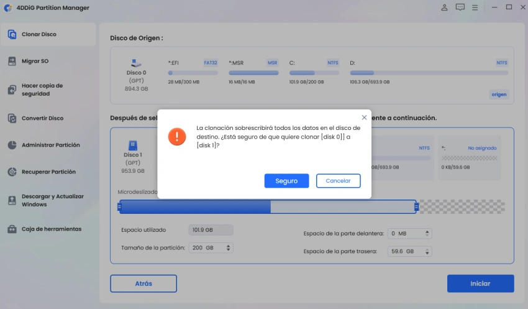Viewport: 528px width, 309px height.
Task: Click the Convertir Disco sidebar icon
Action: (12, 118)
